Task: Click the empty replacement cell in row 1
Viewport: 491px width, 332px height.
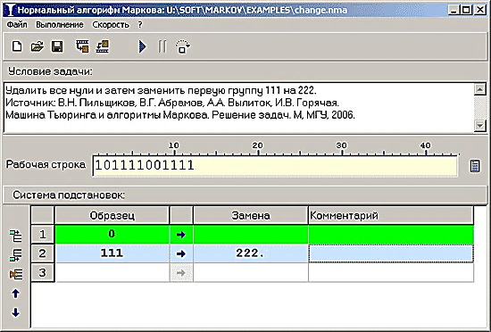Action: (x=251, y=234)
